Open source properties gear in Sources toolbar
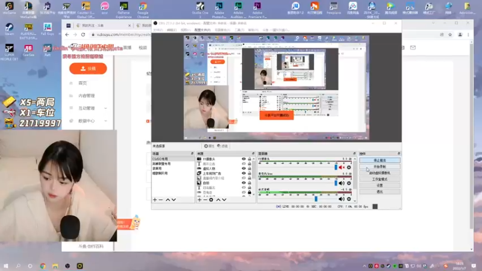Image resolution: width=482 pixels, height=271 pixels. [211, 200]
